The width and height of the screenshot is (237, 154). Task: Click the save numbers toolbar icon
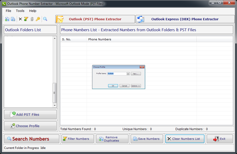pyautogui.click(x=13, y=19)
